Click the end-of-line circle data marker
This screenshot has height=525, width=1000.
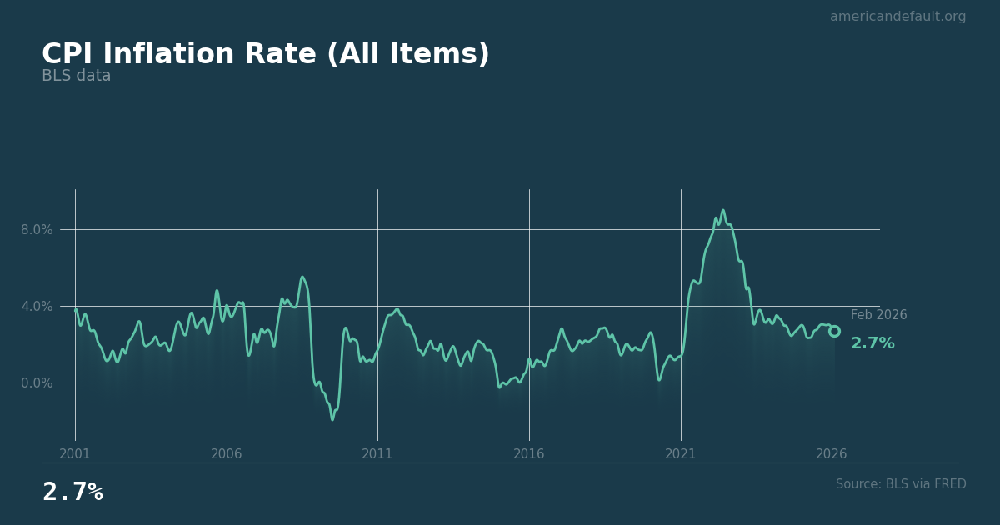click(x=834, y=331)
